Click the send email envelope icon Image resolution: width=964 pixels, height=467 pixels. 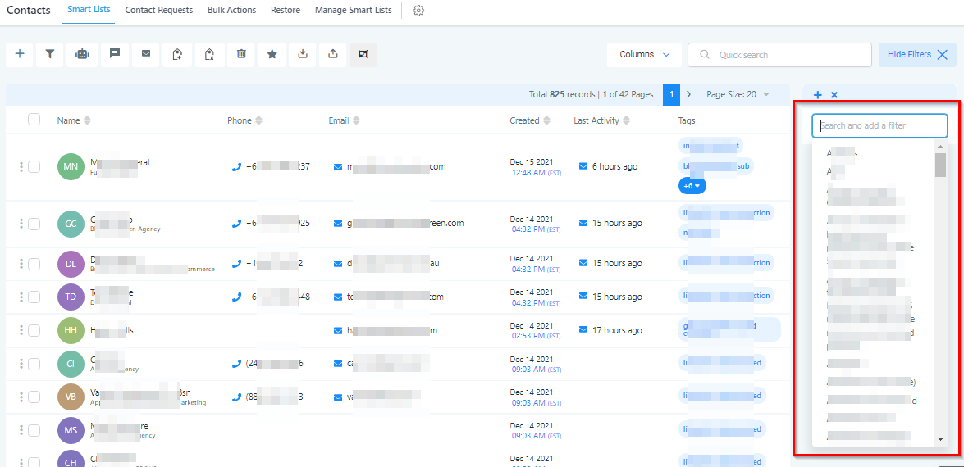click(x=146, y=54)
